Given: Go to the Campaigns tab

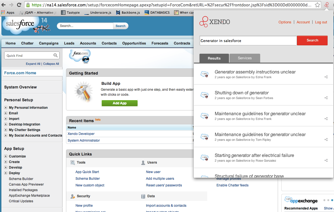Looking at the screenshot, I should (x=48, y=43).
